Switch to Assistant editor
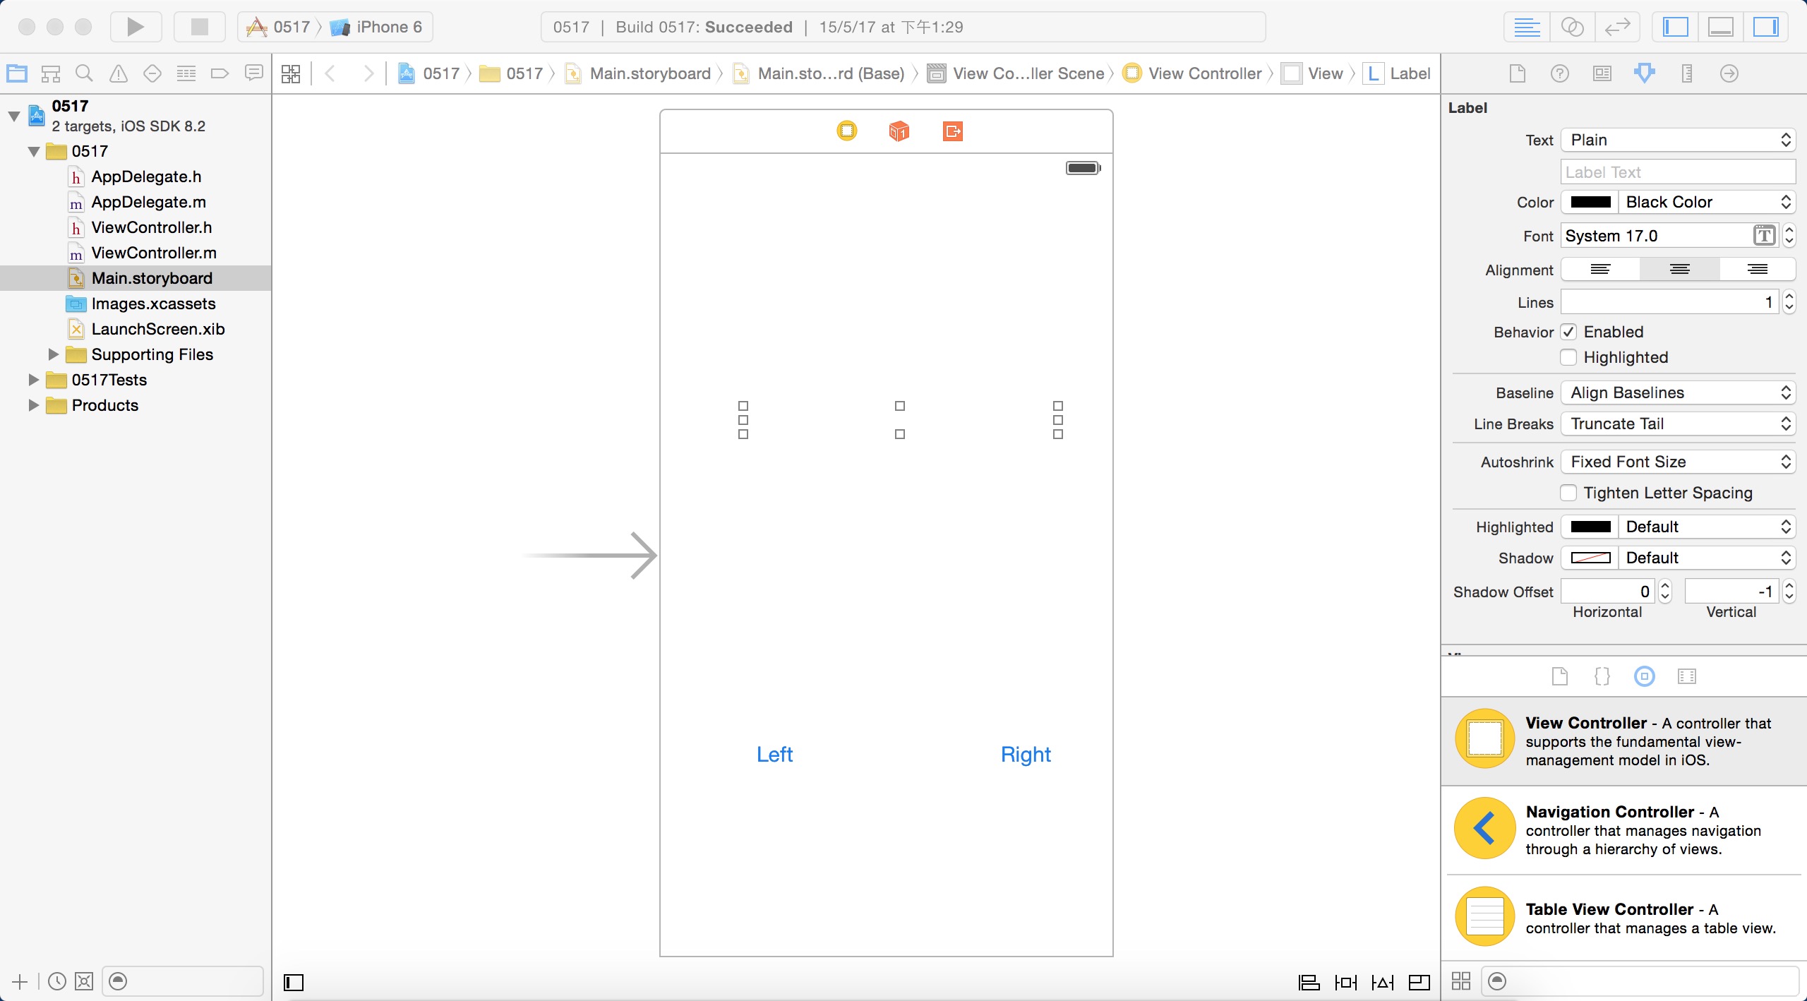 (x=1572, y=28)
